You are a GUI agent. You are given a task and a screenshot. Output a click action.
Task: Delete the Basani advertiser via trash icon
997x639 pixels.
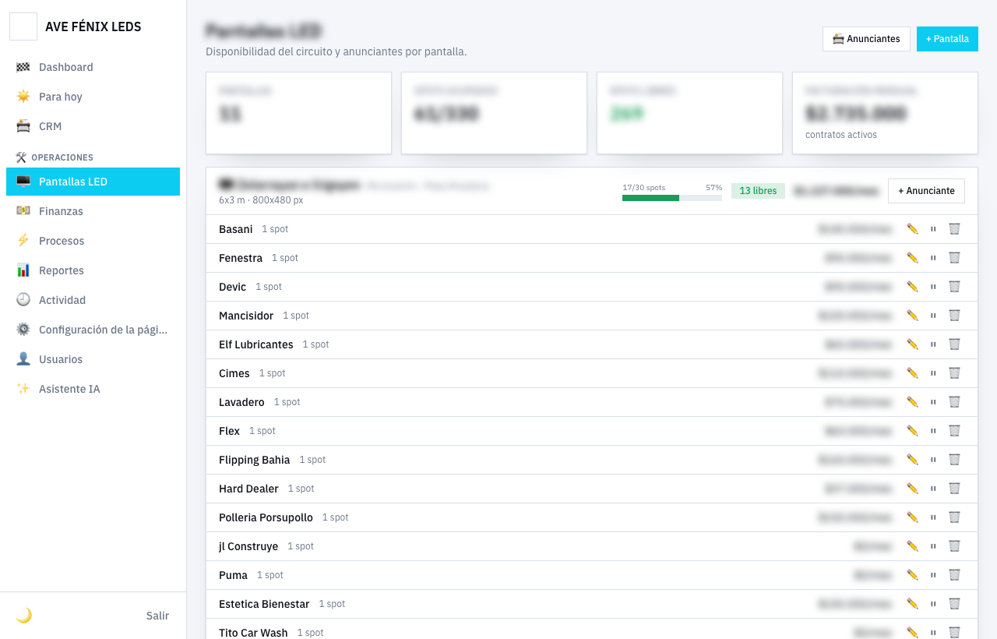coord(954,229)
